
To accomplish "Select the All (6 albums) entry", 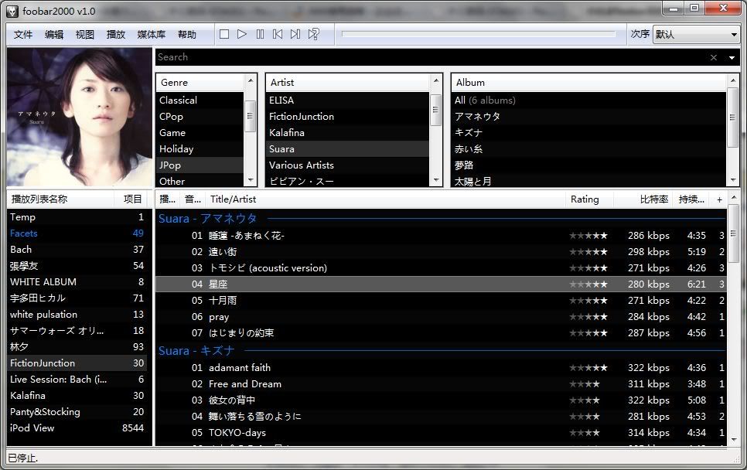I will [x=588, y=100].
